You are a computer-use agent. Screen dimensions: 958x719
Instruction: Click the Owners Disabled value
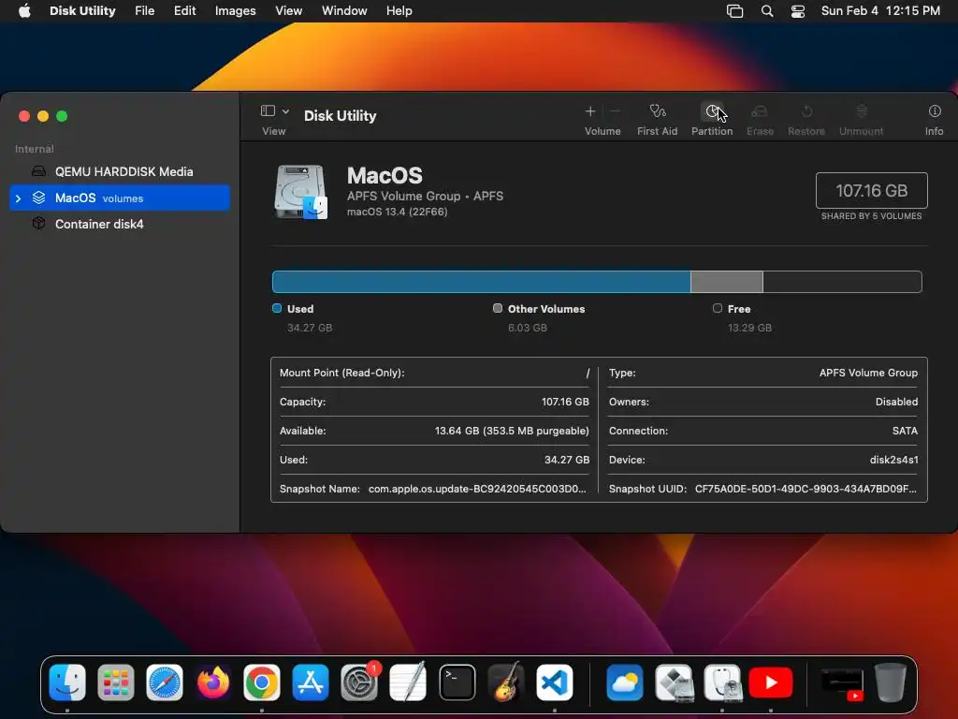896,402
